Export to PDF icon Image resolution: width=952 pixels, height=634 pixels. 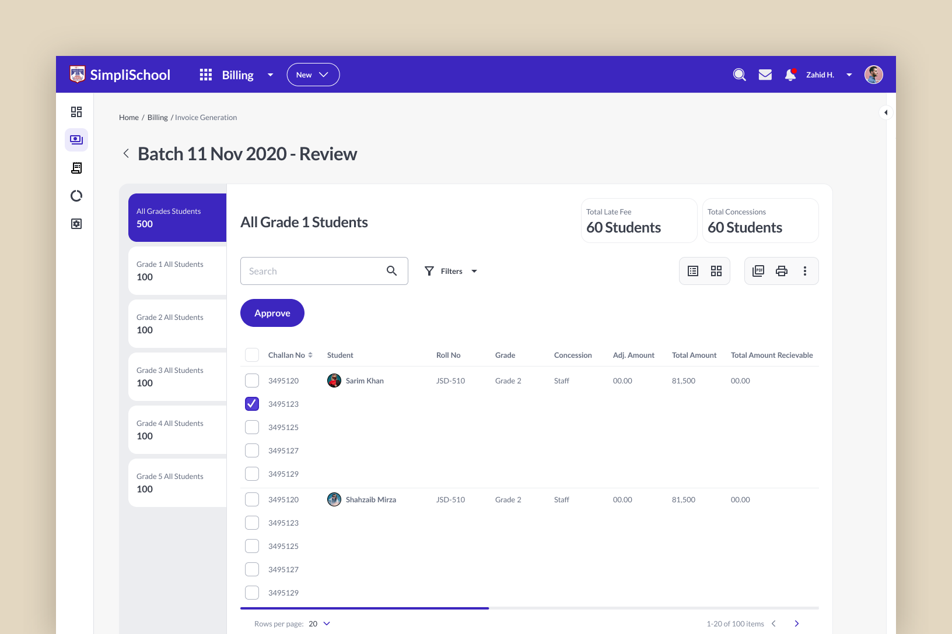tap(758, 271)
